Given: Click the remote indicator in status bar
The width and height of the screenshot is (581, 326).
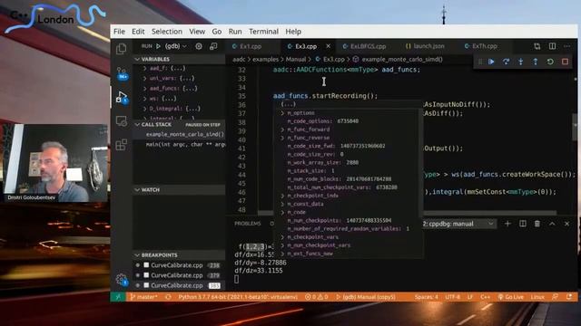Looking at the screenshot, I should coord(118,297).
